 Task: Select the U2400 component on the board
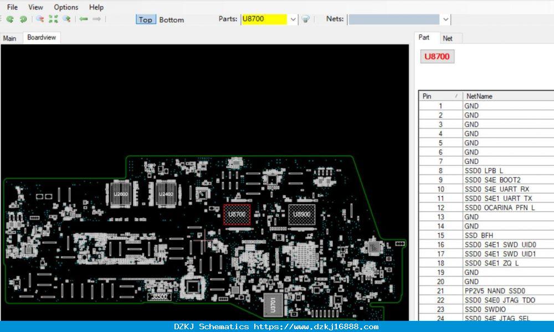[166, 194]
